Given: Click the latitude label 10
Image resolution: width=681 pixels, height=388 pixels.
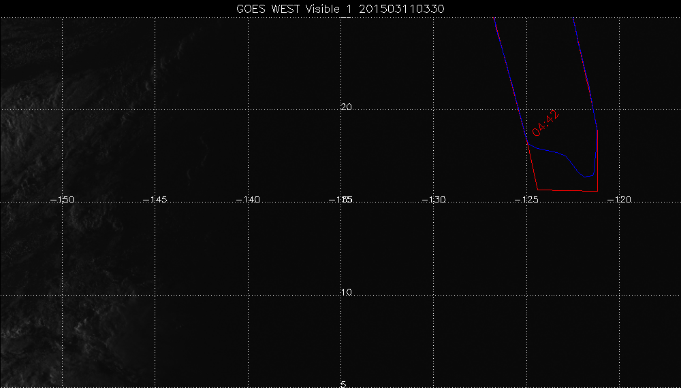Looking at the screenshot, I should coord(346,292).
